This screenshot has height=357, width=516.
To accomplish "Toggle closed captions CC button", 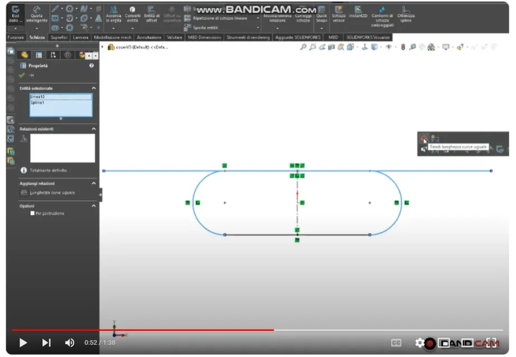I will point(396,343).
